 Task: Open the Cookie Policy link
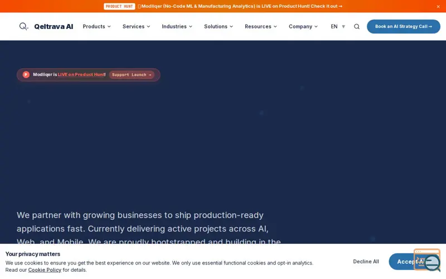pos(45,270)
